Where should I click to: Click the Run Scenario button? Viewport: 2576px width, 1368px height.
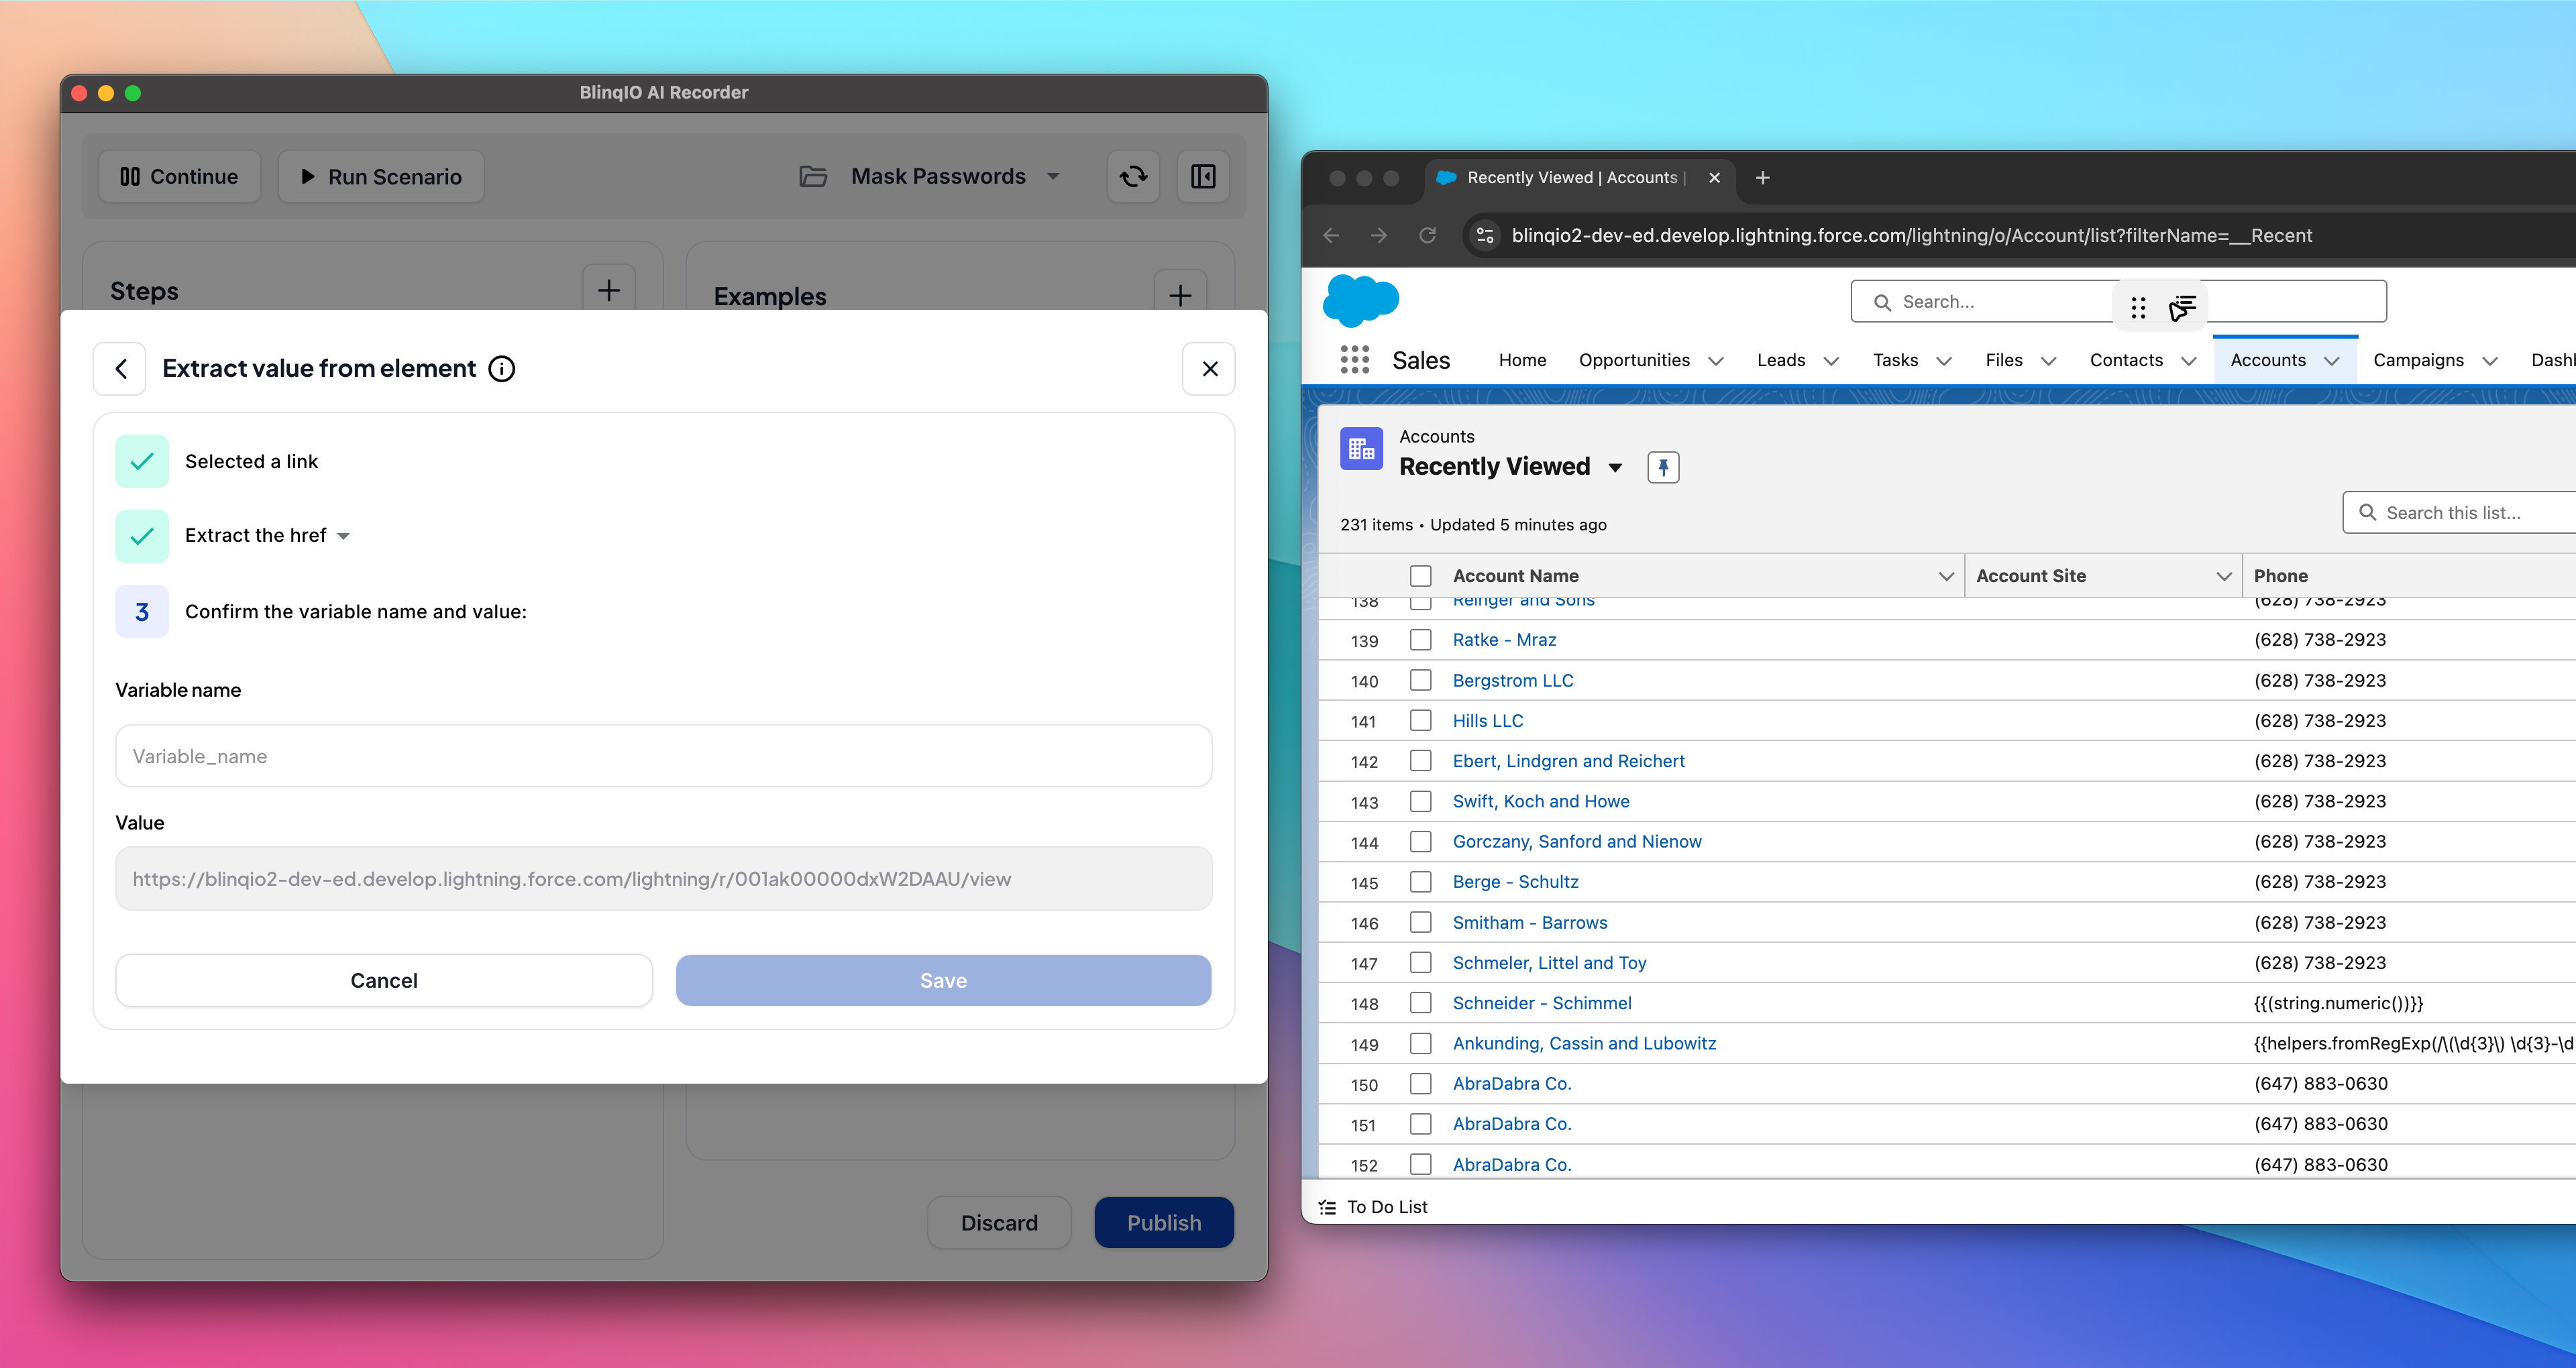tap(381, 177)
